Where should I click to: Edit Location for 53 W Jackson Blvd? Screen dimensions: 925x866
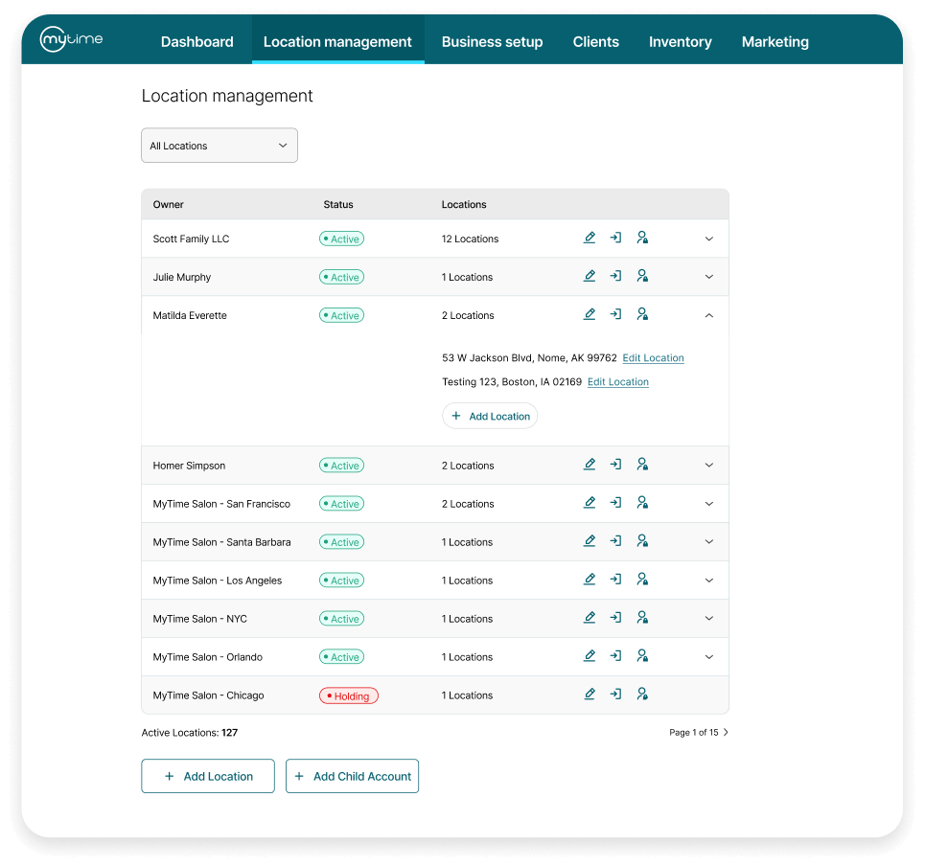[653, 358]
